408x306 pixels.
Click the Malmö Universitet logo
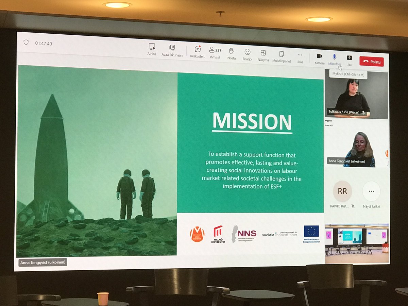218,234
